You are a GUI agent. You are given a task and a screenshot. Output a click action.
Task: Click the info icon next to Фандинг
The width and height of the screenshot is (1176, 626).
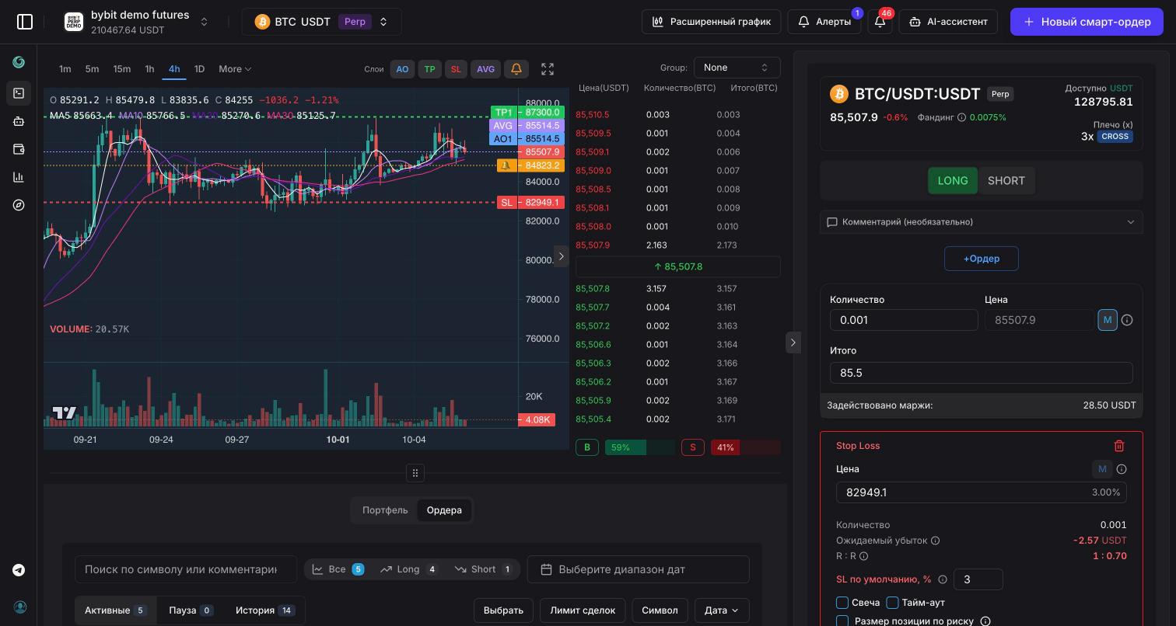pyautogui.click(x=961, y=118)
